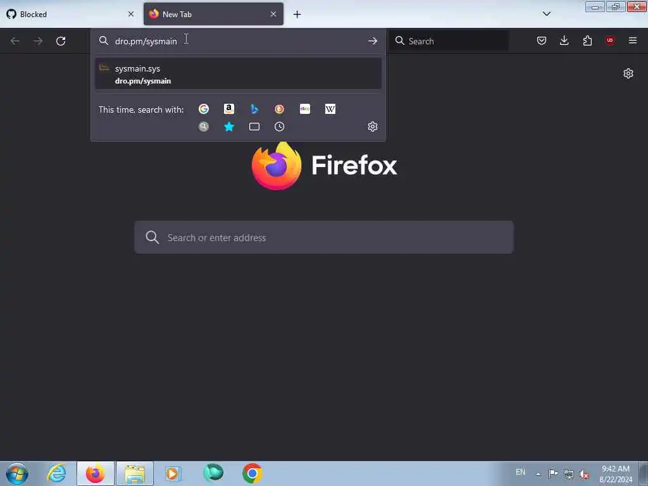Switch to the New Tab tab
Image resolution: width=648 pixels, height=486 pixels.
point(213,14)
